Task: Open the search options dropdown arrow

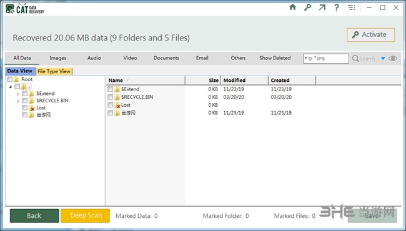Action: (x=383, y=59)
